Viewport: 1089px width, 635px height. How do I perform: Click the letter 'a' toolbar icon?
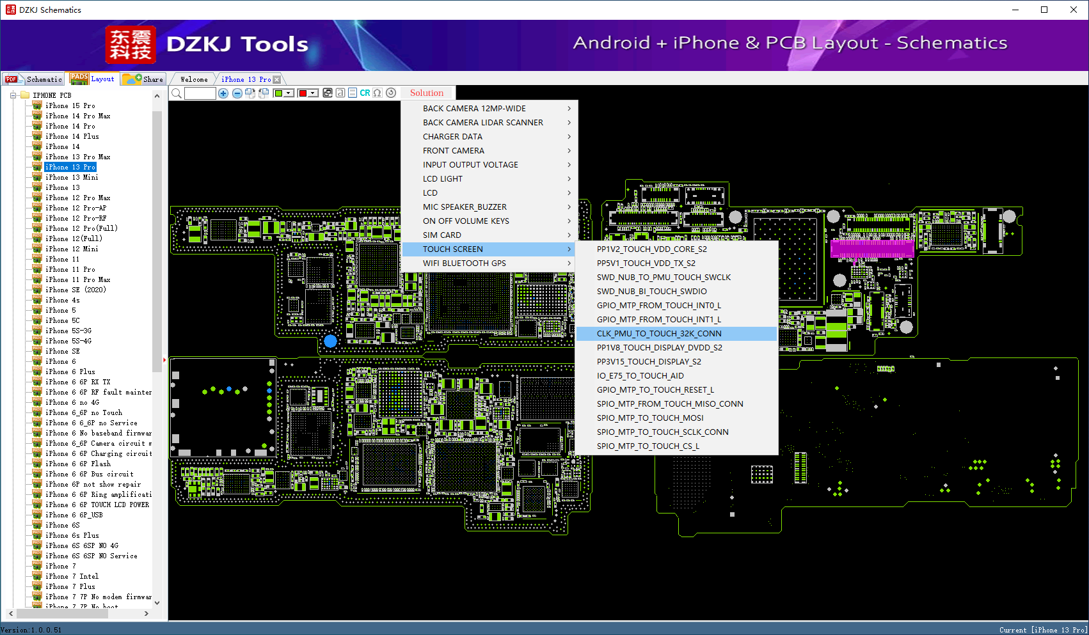340,93
